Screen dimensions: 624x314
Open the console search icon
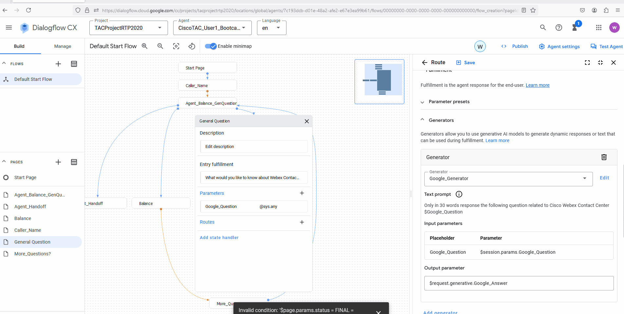pyautogui.click(x=543, y=28)
